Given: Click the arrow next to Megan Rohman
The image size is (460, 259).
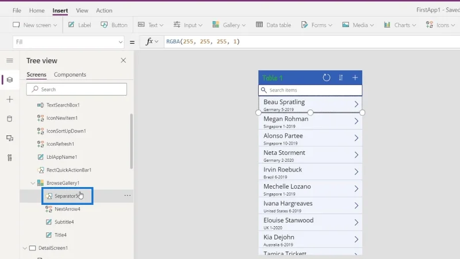Looking at the screenshot, I should (x=356, y=121).
